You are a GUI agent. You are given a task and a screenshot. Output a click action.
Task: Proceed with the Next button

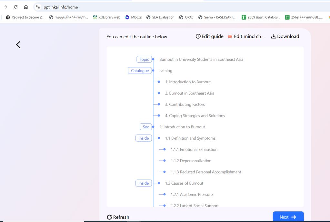click(288, 217)
